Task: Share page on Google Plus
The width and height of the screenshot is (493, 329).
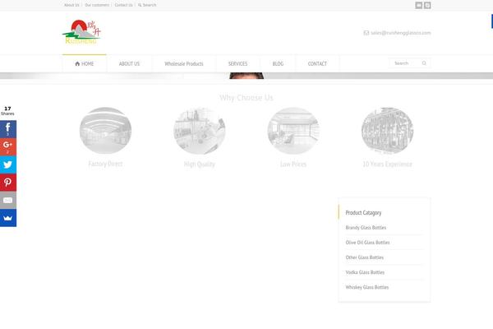Action: click(x=8, y=146)
